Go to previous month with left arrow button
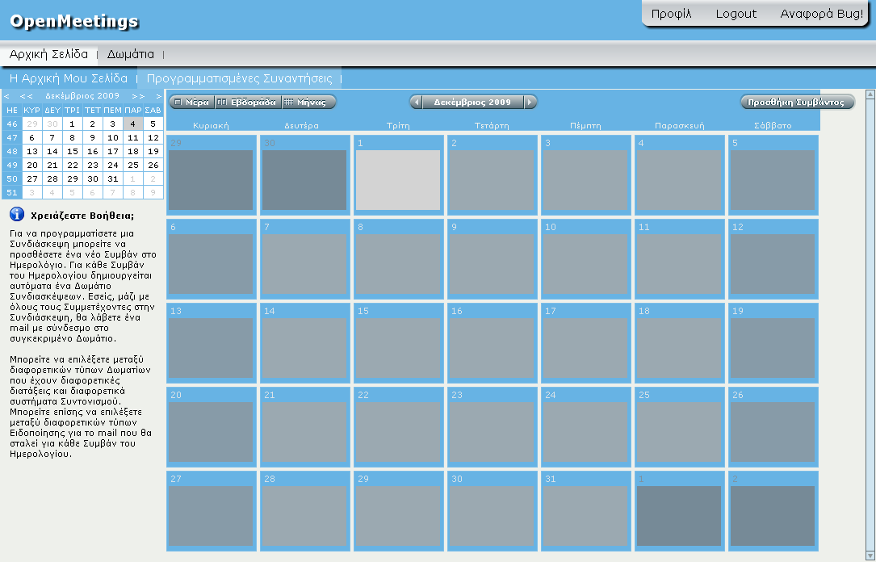Viewport: 876px width, 562px height. pos(417,103)
